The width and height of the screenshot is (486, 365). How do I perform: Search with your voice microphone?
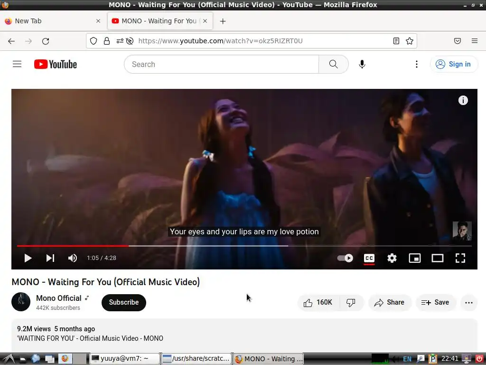point(362,64)
